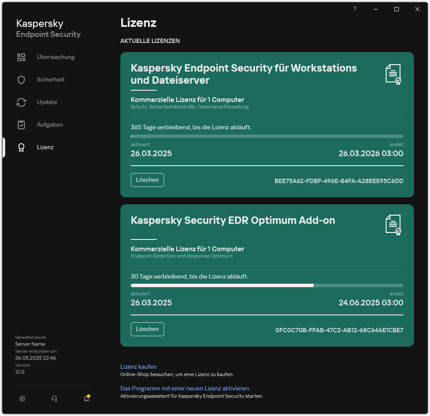Delete the Workstations und Dateiserver license
The width and height of the screenshot is (430, 416).
point(147,180)
